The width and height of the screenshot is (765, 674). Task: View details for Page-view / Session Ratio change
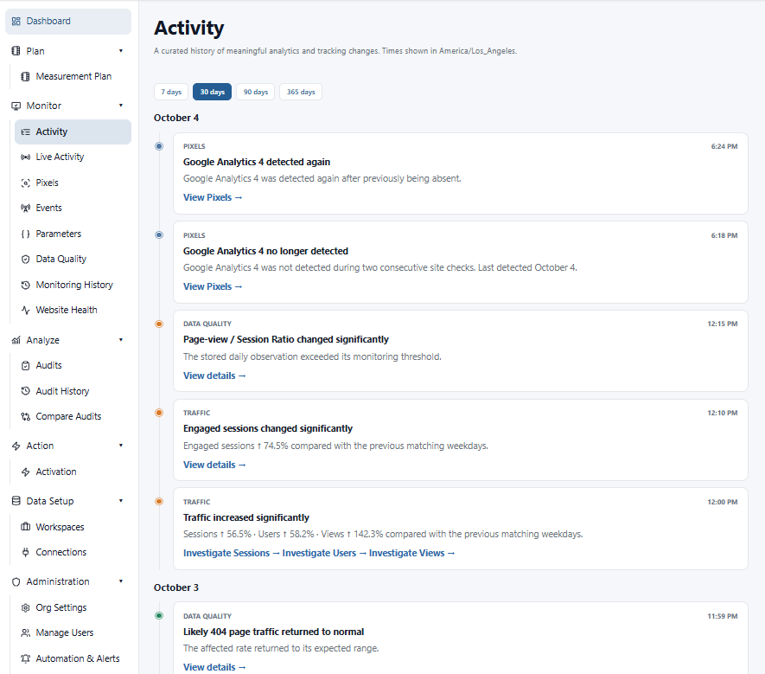pos(214,376)
